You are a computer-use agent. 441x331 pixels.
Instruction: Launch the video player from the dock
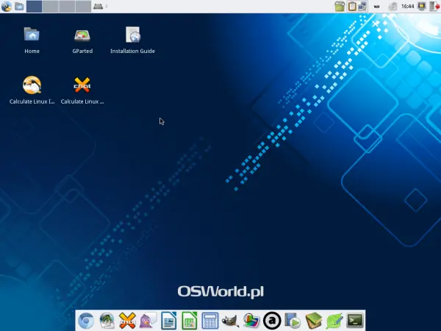coord(293,321)
